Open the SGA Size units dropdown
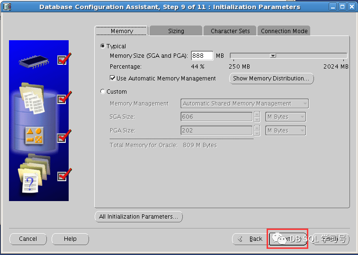 pyautogui.click(x=286, y=117)
